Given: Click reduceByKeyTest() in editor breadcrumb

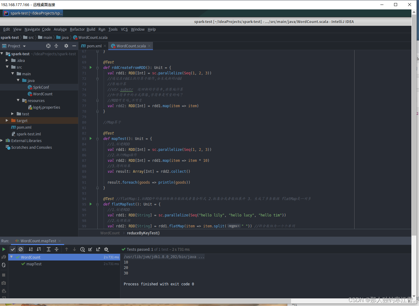Looking at the screenshot, I should point(143,233).
